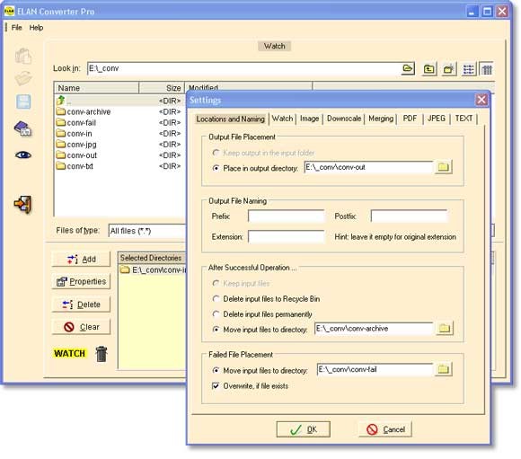The width and height of the screenshot is (521, 459).
Task: Click the Add button
Action: tap(81, 260)
